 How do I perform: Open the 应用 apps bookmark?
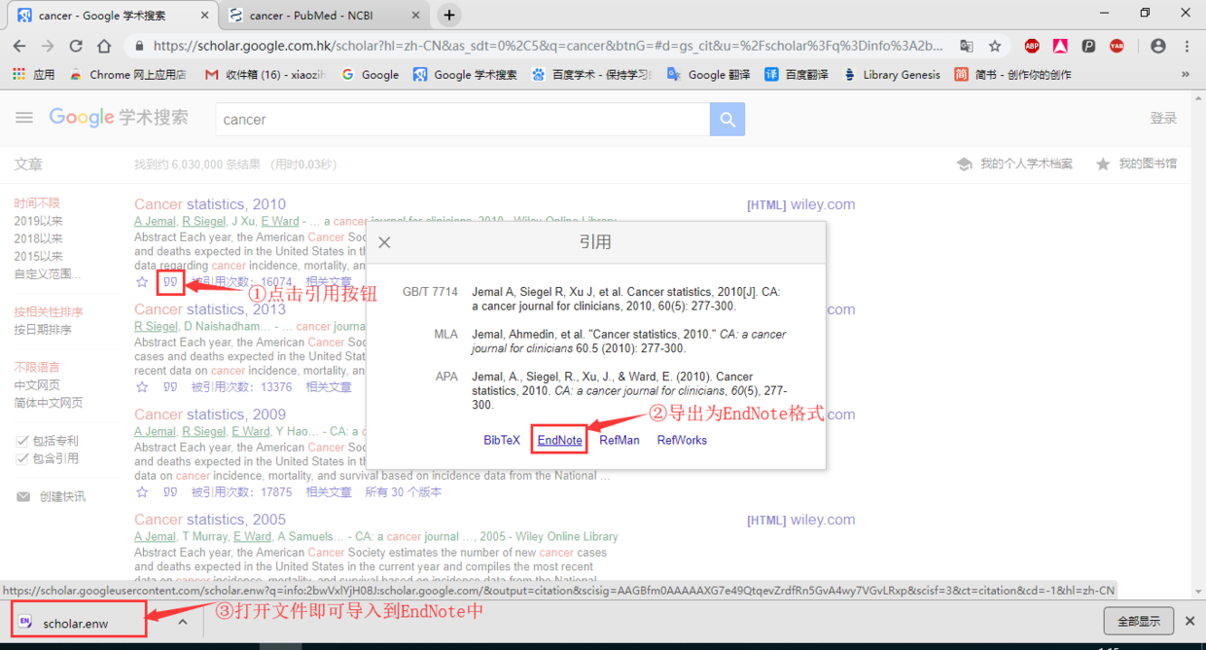coord(33,74)
